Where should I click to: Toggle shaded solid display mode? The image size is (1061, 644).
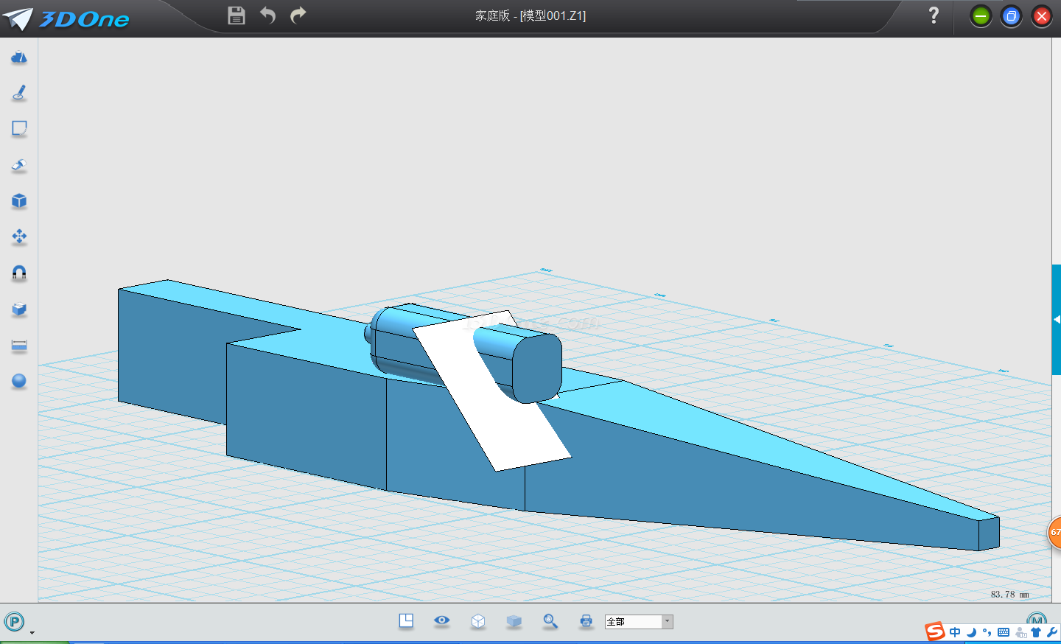[514, 621]
